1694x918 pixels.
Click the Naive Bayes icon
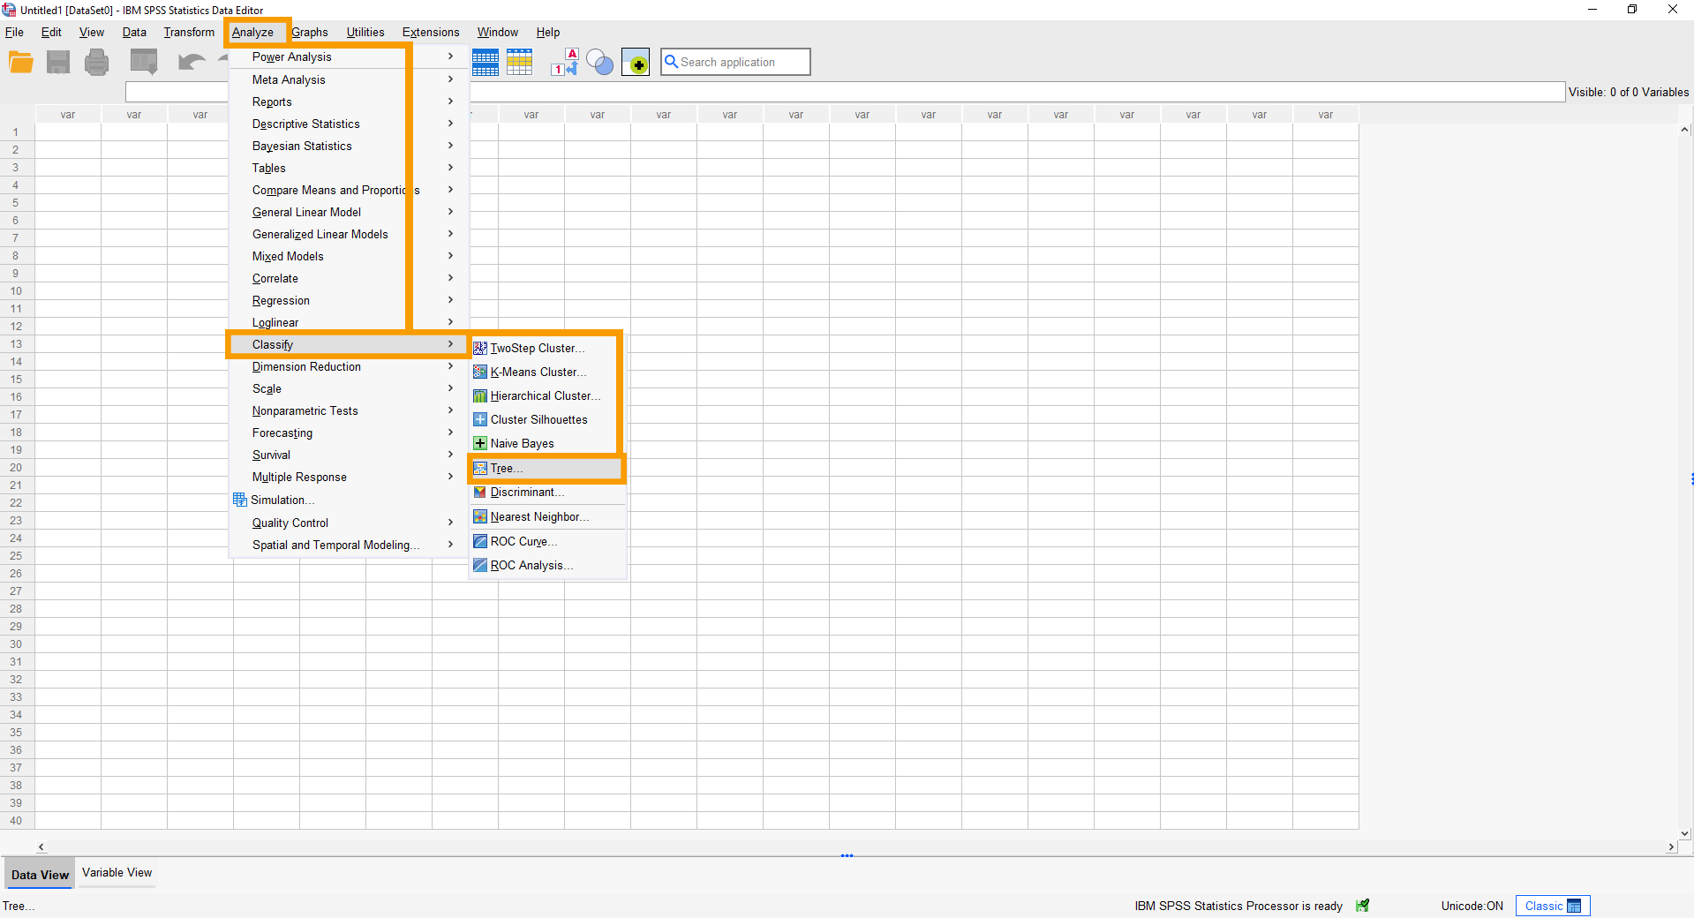pos(480,443)
